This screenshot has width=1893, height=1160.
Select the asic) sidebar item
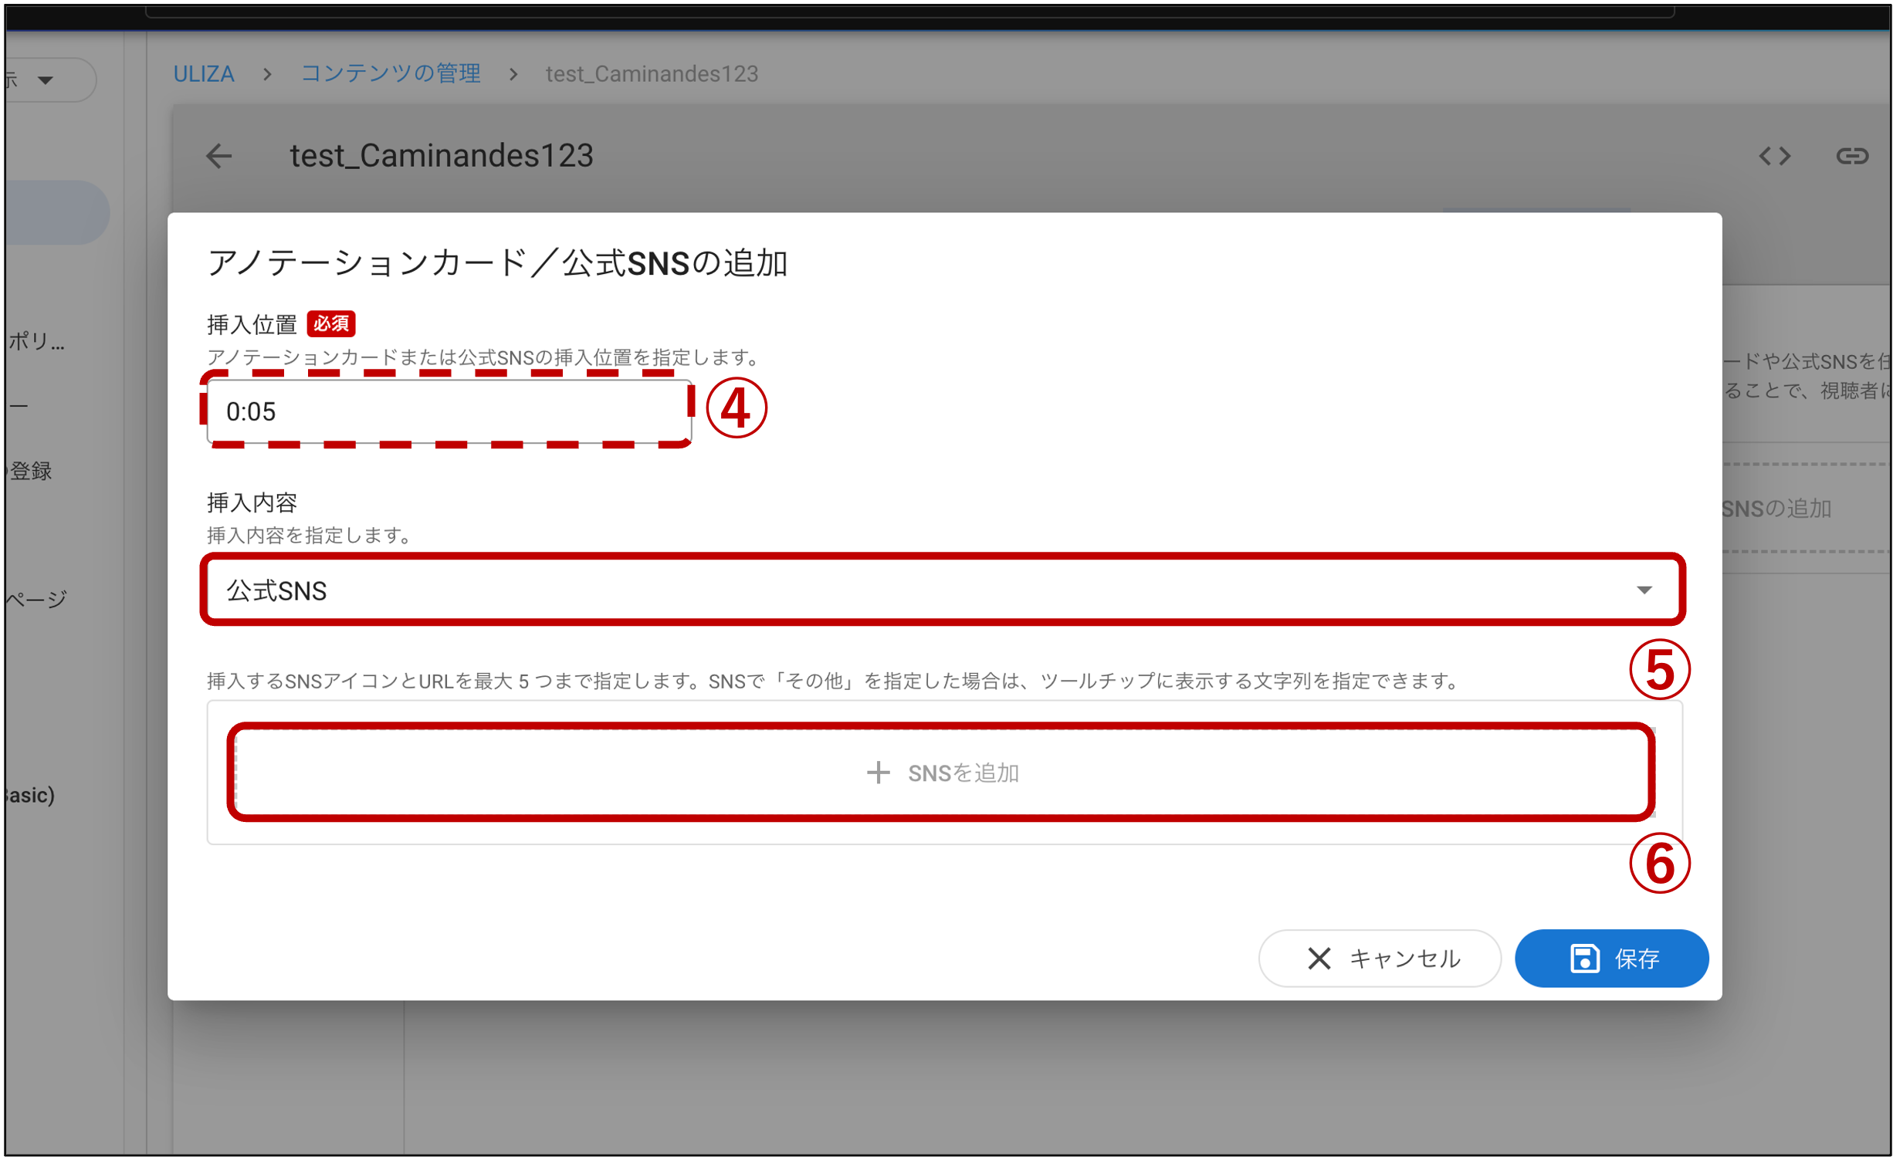coord(31,795)
